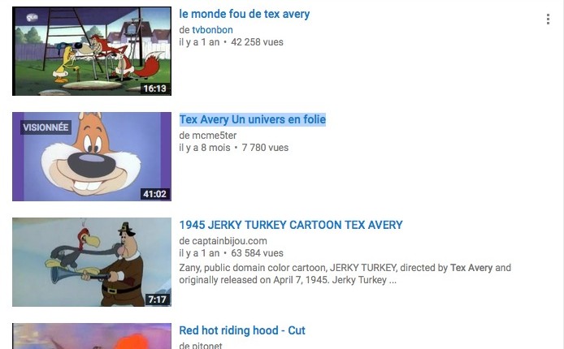Visit the captainbijou.com channel name
Image resolution: width=564 pixels, height=349 pixels.
click(x=229, y=241)
